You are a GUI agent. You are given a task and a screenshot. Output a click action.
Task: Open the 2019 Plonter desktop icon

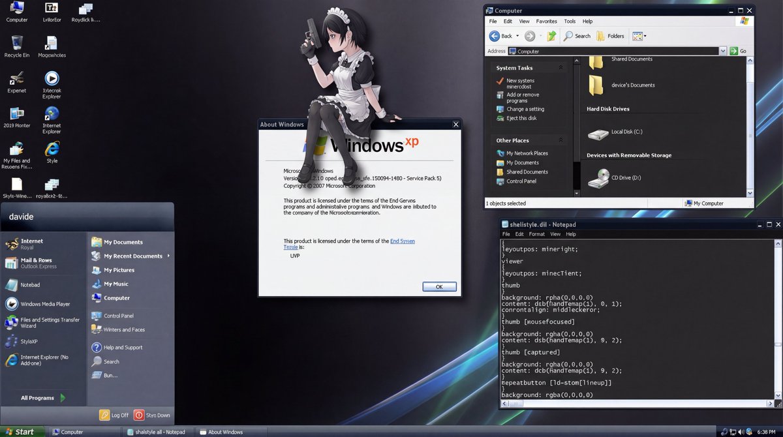coord(16,117)
